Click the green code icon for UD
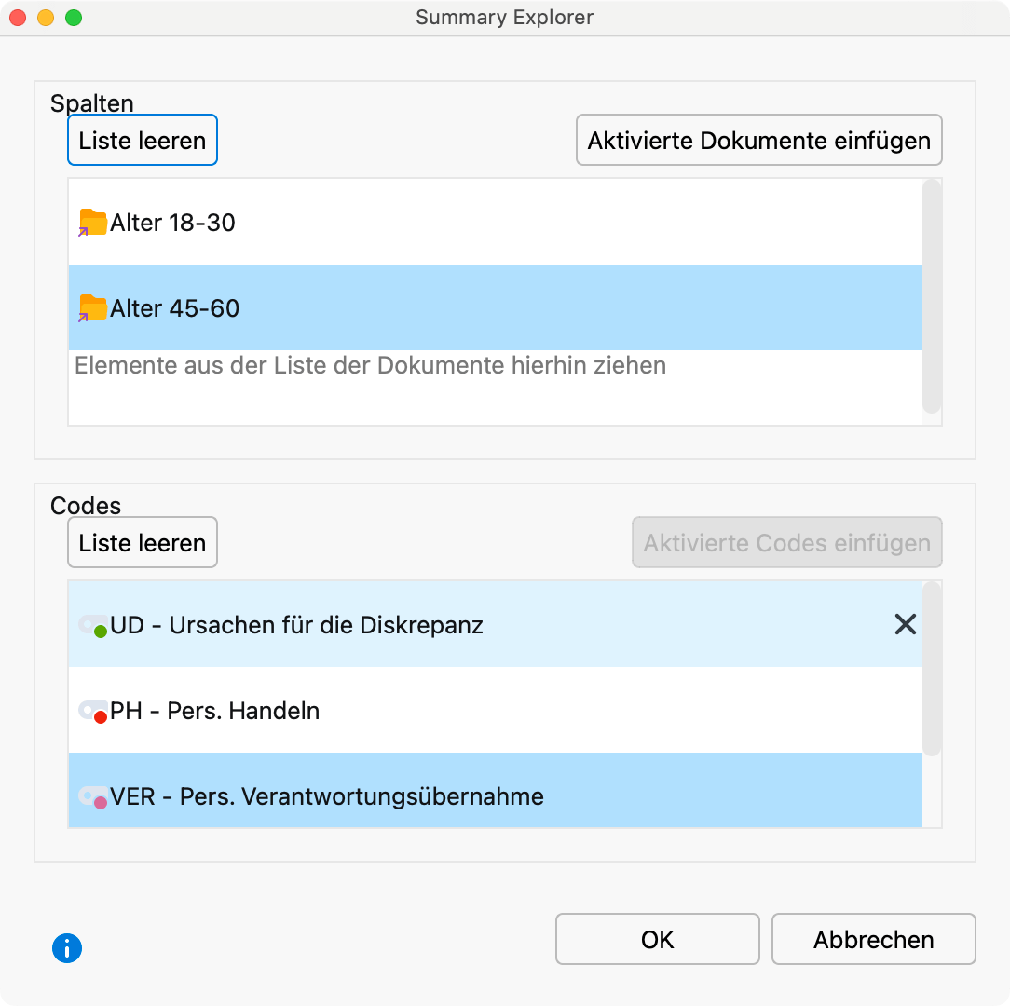 (x=94, y=626)
